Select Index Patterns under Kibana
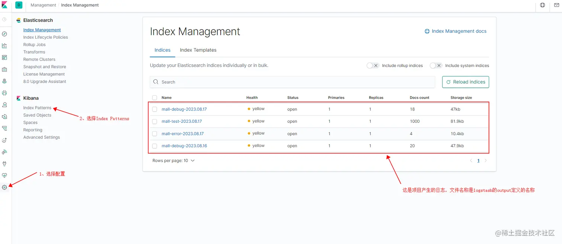Image resolution: width=562 pixels, height=244 pixels. pyautogui.click(x=37, y=108)
